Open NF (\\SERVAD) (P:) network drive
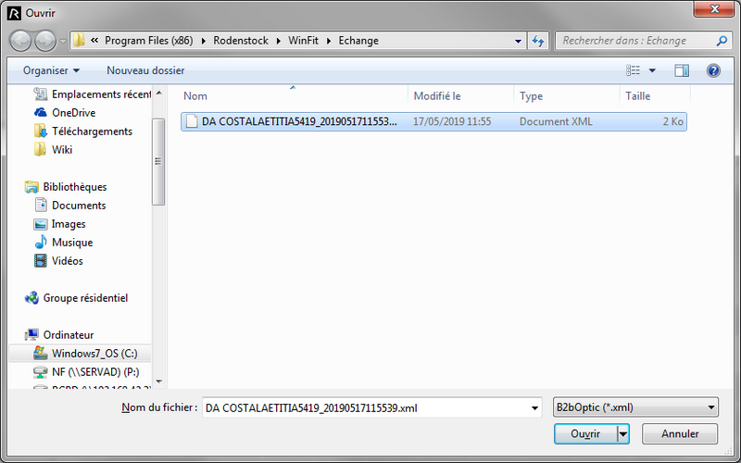Viewport: 741px width, 463px height. 87,372
